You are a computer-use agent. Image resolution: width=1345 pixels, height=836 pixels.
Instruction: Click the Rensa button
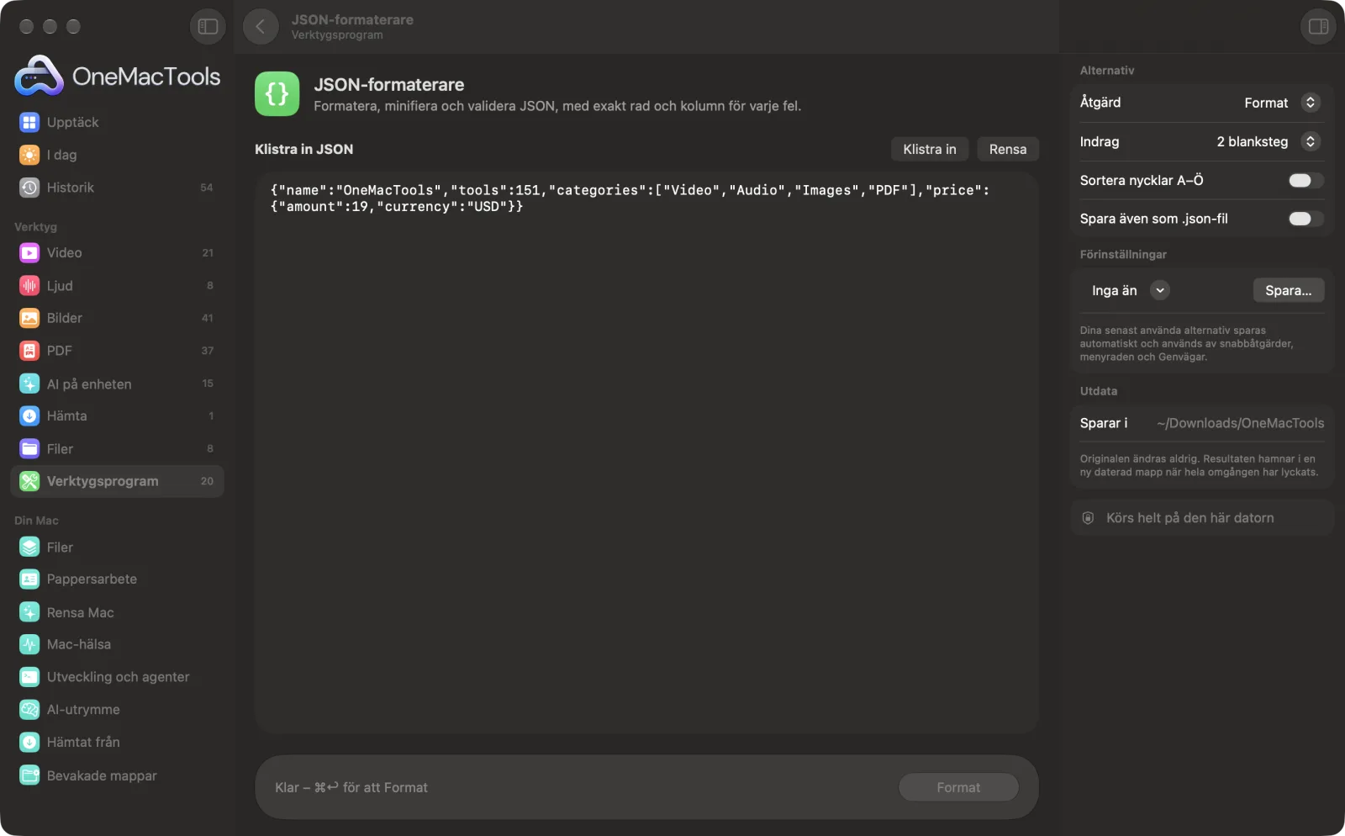coord(1008,149)
